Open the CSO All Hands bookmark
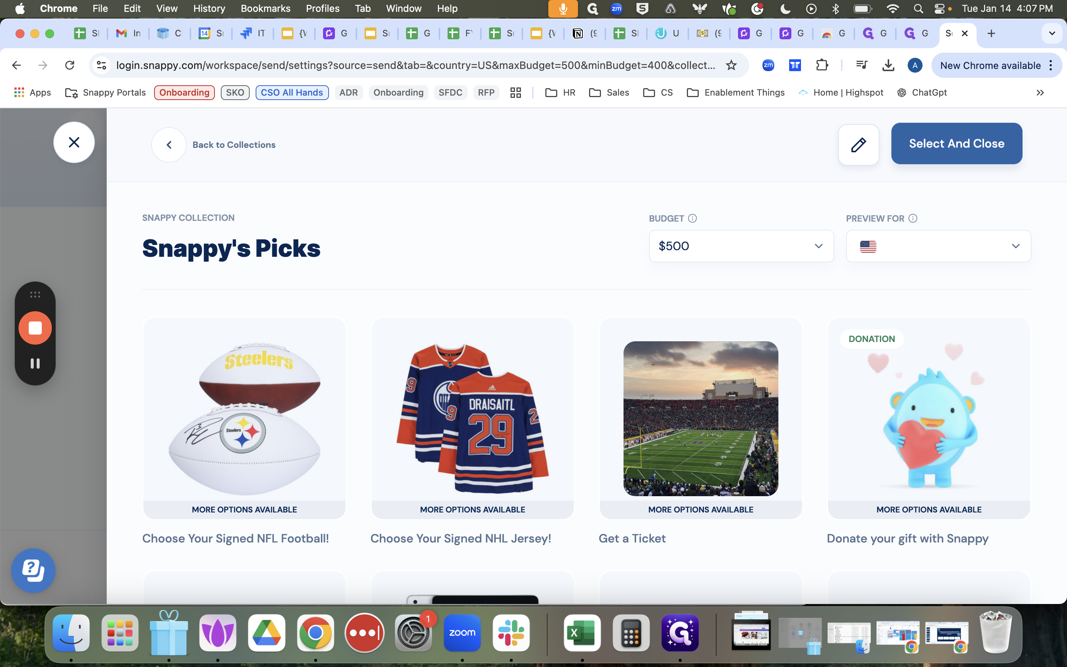Image resolution: width=1067 pixels, height=667 pixels. click(x=292, y=92)
